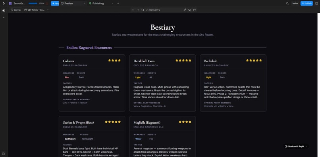This screenshot has width=320, height=157.
Task: Open search with the magnifier icon
Action: (287, 4)
